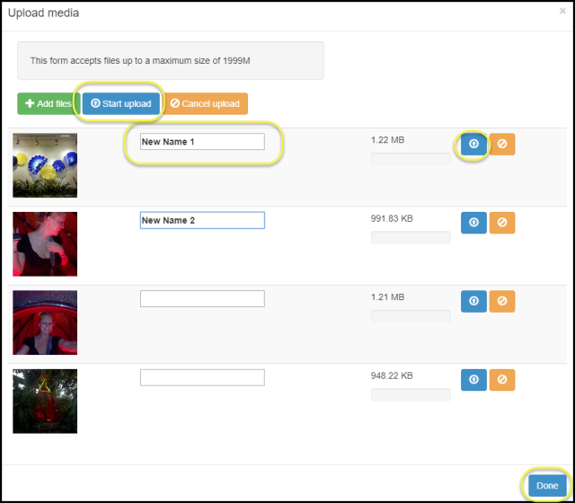The height and width of the screenshot is (503, 575).
Task: Click the dark garden sculpture thumbnail
Action: tap(45, 402)
